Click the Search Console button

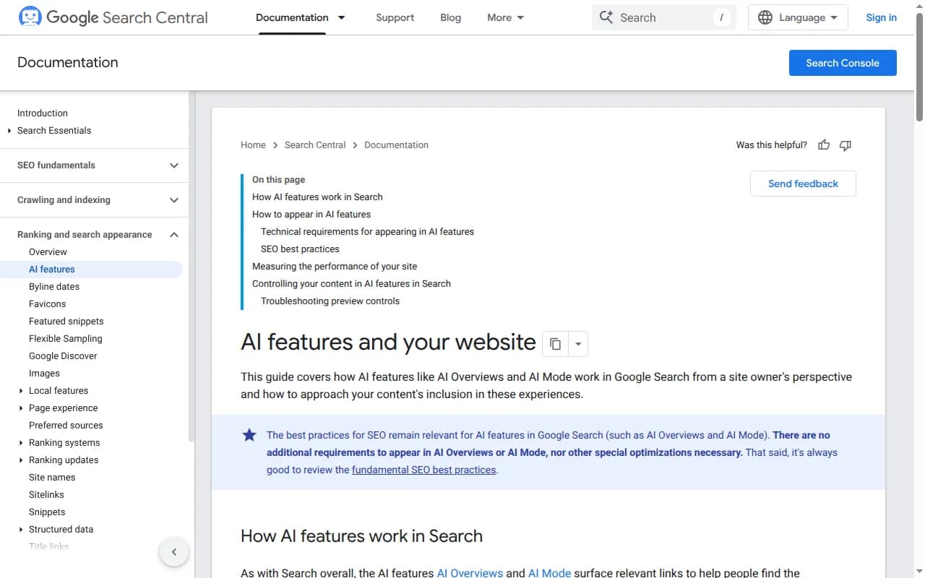pos(843,63)
